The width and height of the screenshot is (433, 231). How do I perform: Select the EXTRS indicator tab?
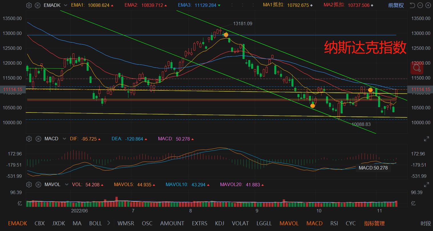pos(200,223)
